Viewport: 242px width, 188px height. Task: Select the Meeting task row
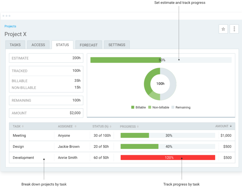coord(19,135)
